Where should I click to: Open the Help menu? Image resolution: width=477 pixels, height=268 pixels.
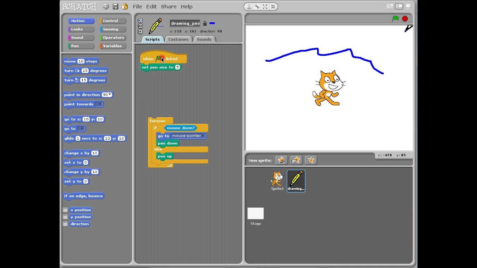coord(187,7)
